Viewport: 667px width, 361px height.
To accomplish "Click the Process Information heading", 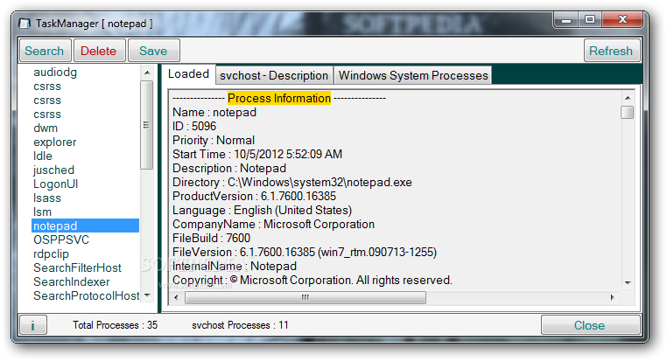I will pyautogui.click(x=279, y=98).
